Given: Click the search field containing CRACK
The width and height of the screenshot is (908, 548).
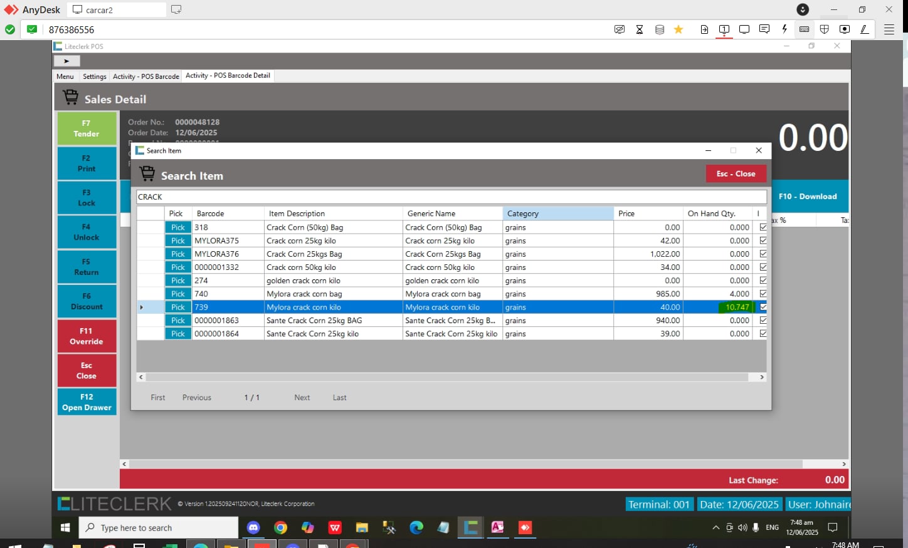Looking at the screenshot, I should coord(451,197).
